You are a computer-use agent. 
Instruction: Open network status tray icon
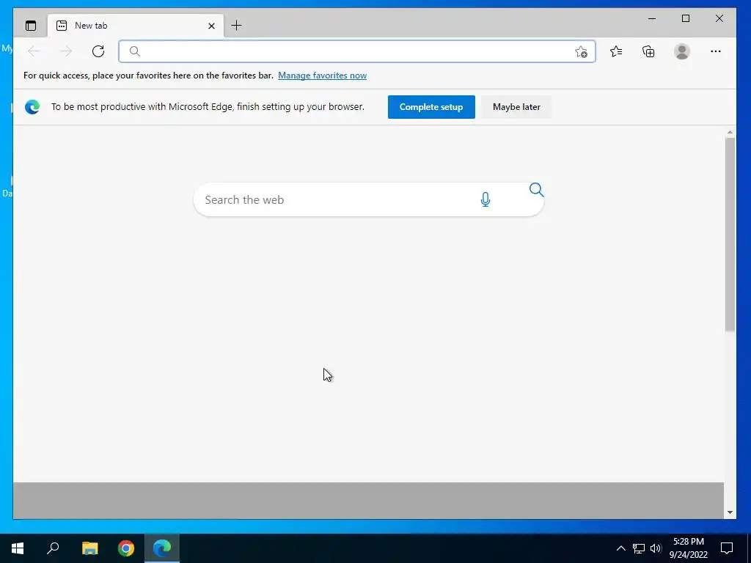tap(639, 548)
